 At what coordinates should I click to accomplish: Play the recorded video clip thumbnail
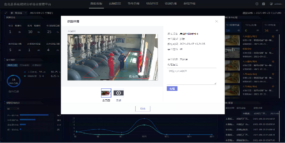[119, 93]
